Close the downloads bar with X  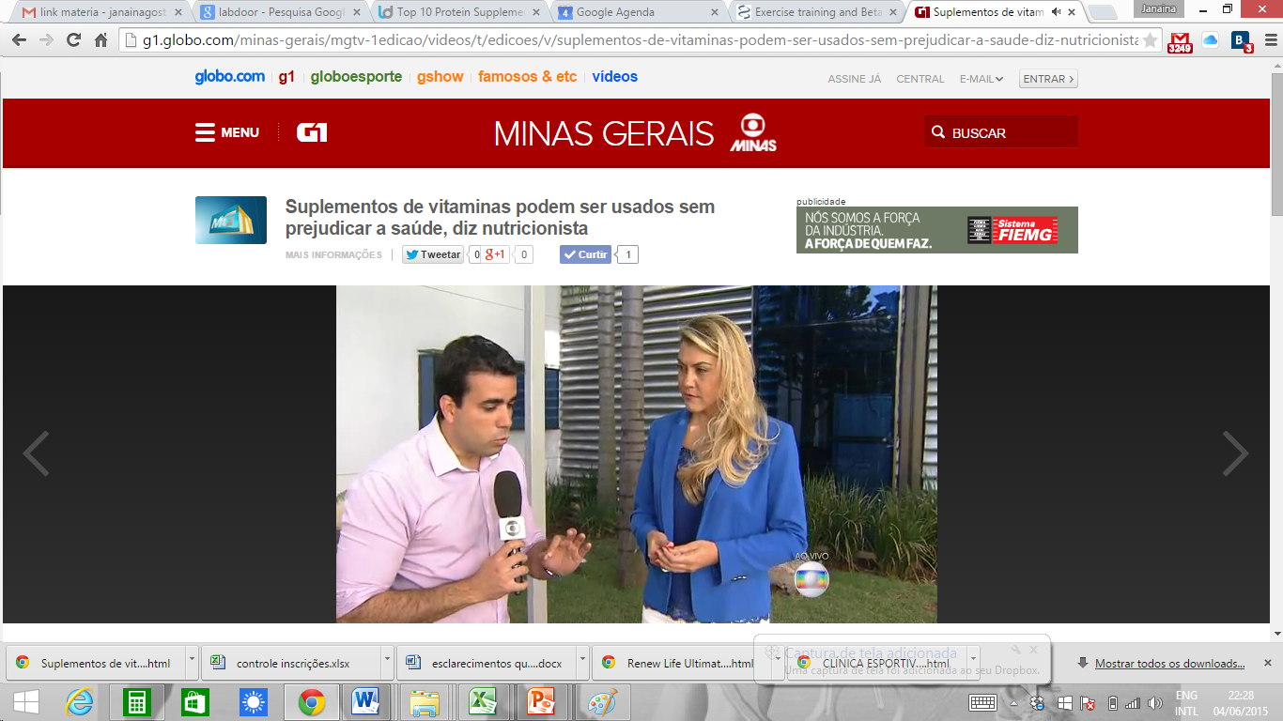coord(1267,663)
